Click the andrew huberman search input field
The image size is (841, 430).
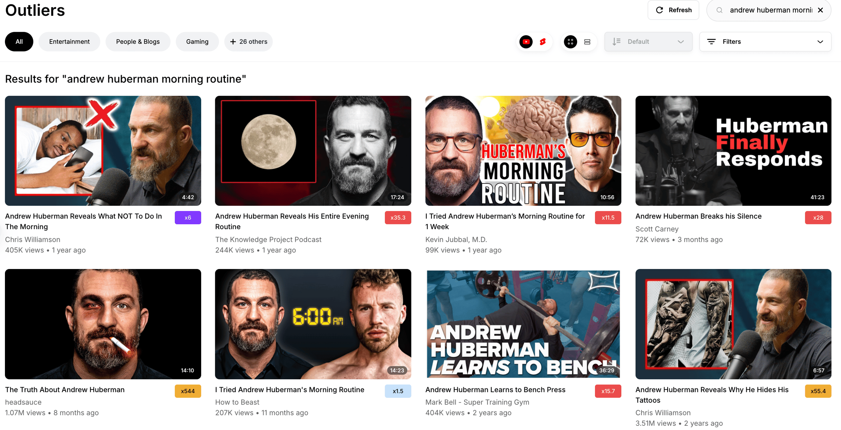click(x=771, y=10)
